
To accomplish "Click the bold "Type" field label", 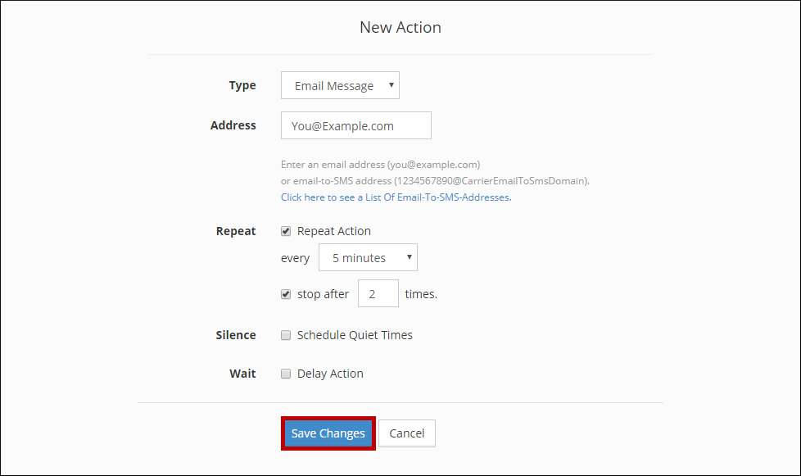I will point(242,85).
